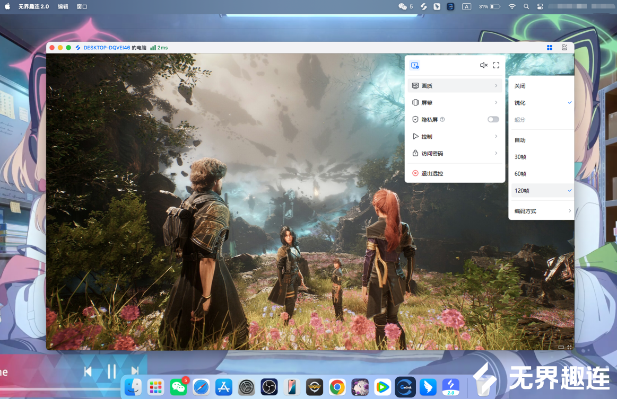Open Tencent Video play icon in Dock
The width and height of the screenshot is (617, 399).
[383, 387]
